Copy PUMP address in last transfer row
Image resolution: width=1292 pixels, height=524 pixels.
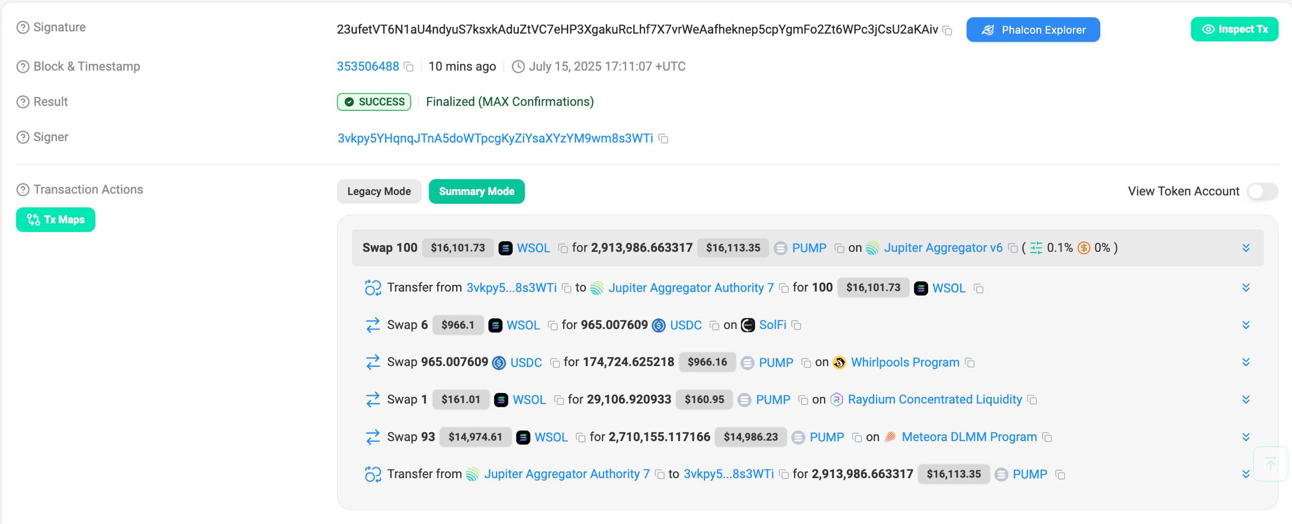1060,475
